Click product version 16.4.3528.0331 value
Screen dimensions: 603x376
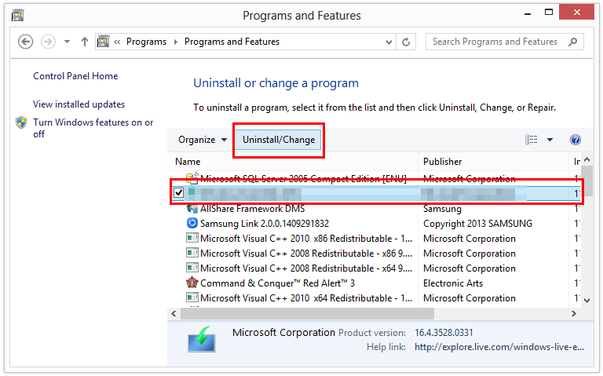click(x=444, y=333)
